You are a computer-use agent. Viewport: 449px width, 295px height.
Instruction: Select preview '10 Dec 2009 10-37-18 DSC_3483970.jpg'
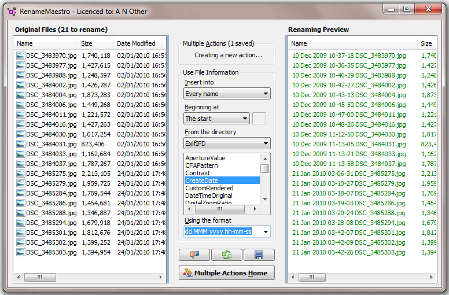[349, 56]
